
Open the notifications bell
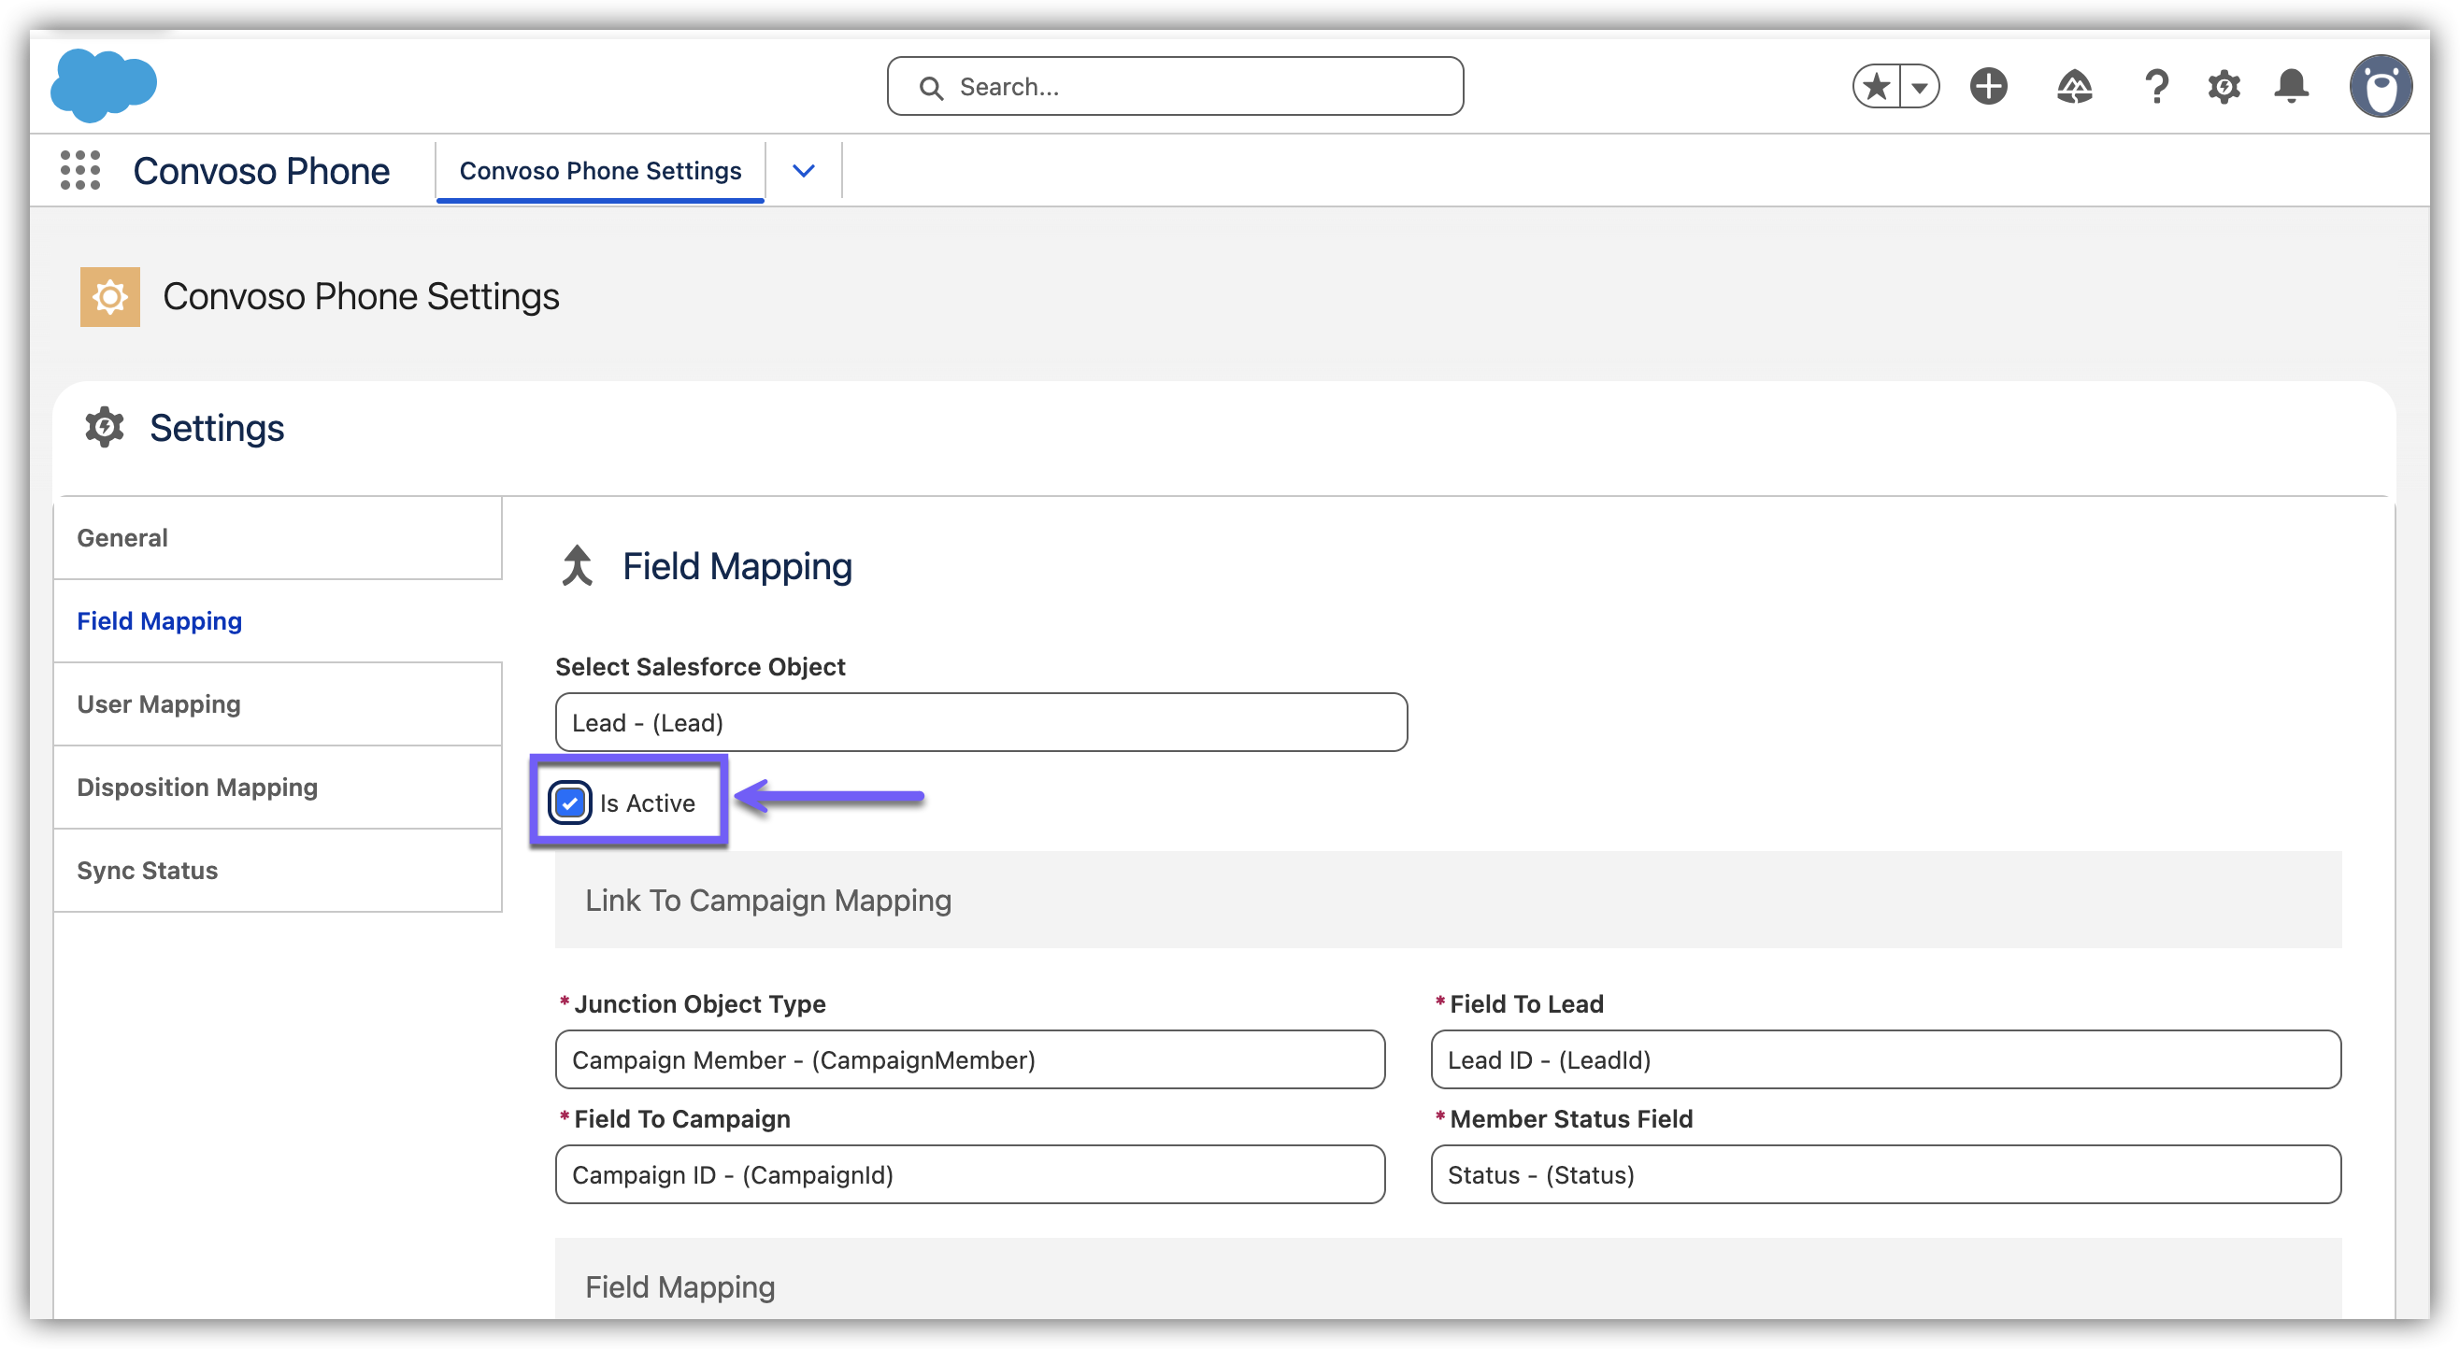coord(2292,87)
